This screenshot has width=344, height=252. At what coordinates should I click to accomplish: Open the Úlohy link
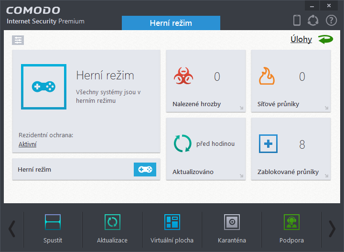point(301,40)
